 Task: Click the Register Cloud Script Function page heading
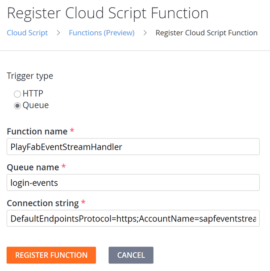point(108,13)
